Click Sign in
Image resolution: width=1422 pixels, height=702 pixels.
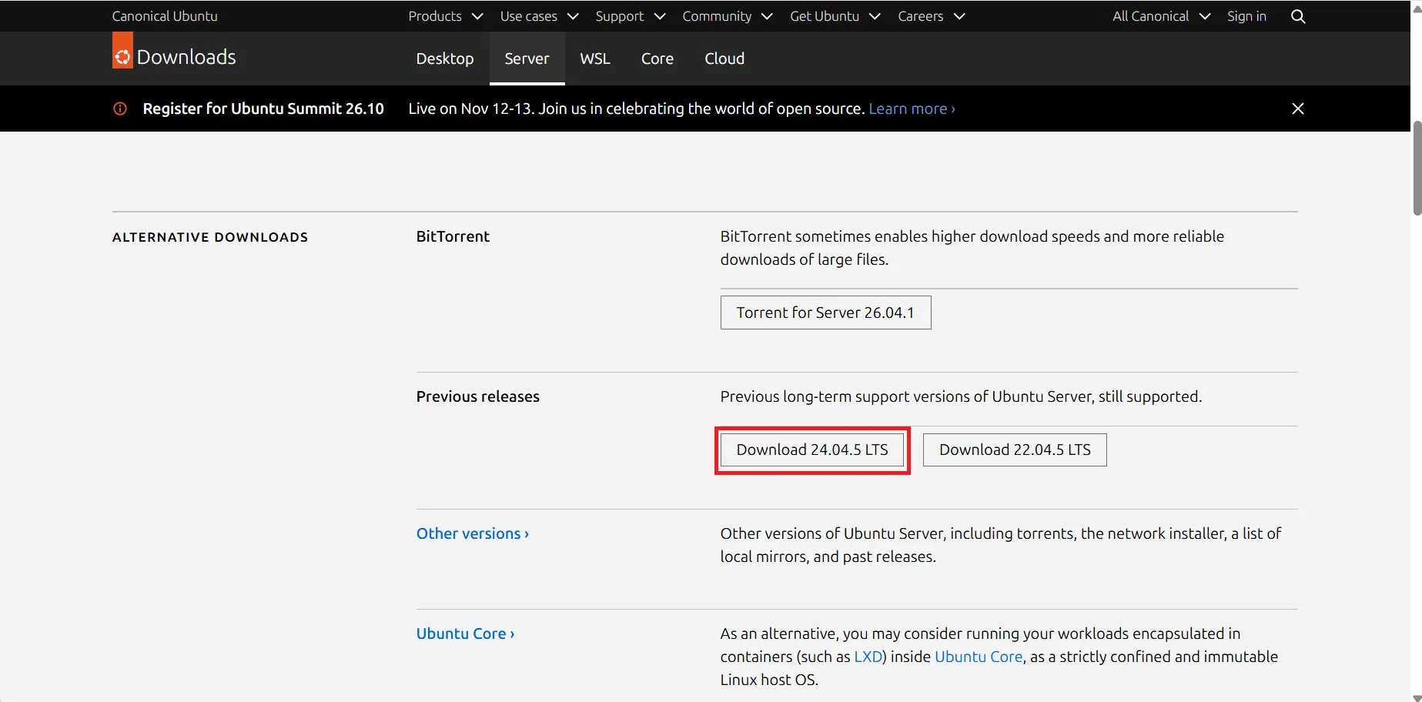(x=1246, y=16)
